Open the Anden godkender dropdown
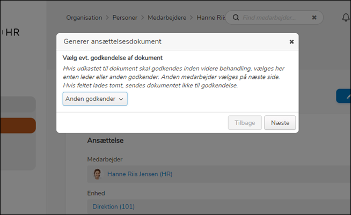 point(95,99)
